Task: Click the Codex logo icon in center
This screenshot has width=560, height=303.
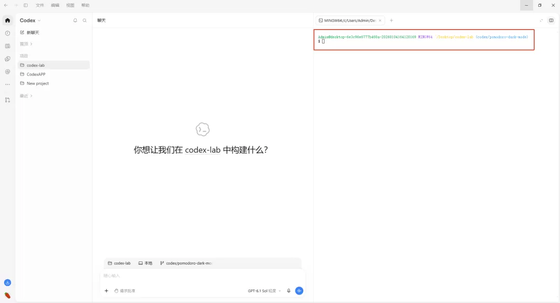Action: click(203, 129)
